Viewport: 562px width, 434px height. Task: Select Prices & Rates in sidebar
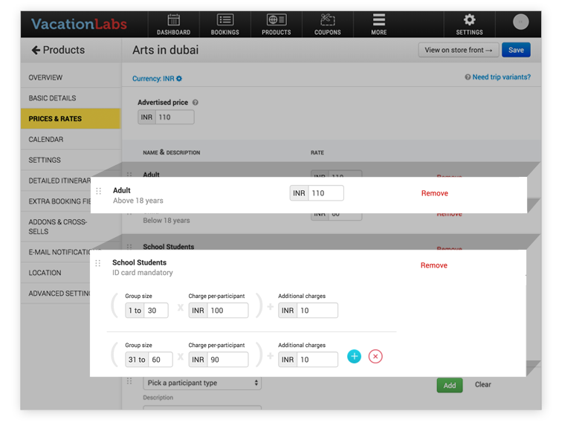(70, 119)
